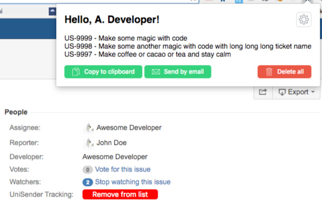Select ticket US-9997 line in popup
This screenshot has width=322, height=201.
[x=147, y=54]
